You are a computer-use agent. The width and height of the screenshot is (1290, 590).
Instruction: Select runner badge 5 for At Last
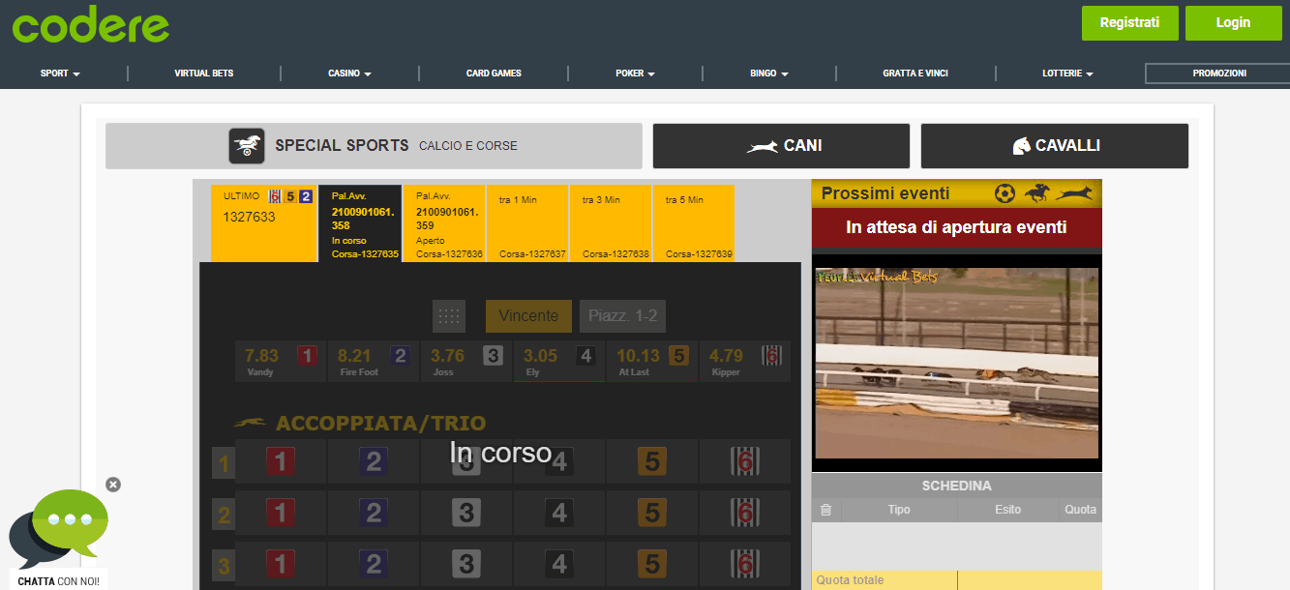coord(678,356)
